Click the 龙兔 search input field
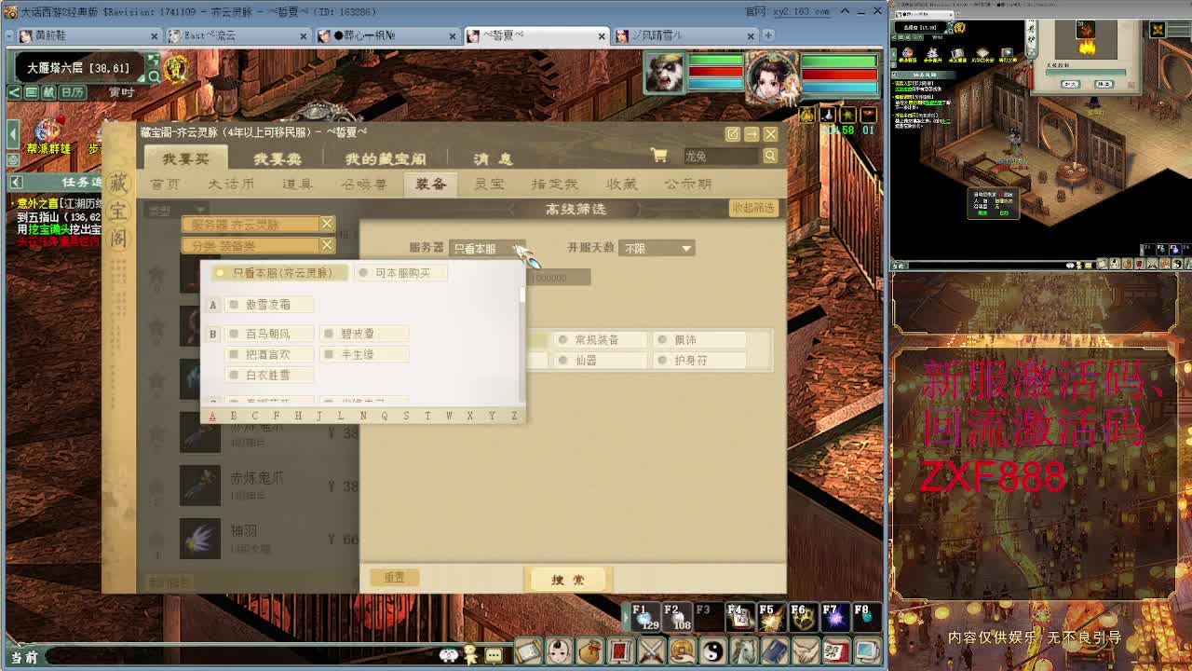 click(721, 157)
